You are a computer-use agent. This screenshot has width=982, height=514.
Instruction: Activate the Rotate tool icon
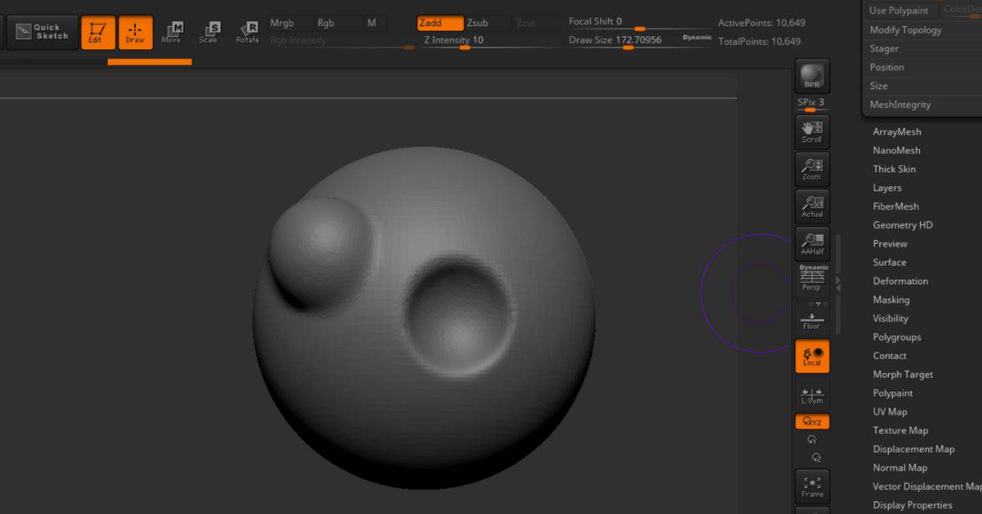pos(247,33)
